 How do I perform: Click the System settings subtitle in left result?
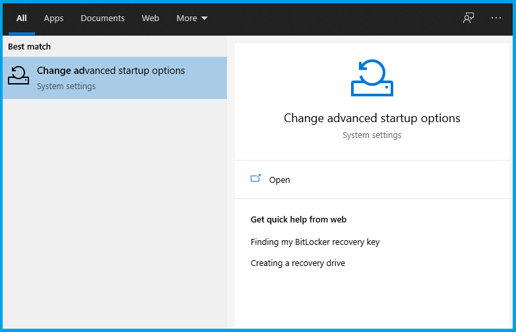point(66,86)
